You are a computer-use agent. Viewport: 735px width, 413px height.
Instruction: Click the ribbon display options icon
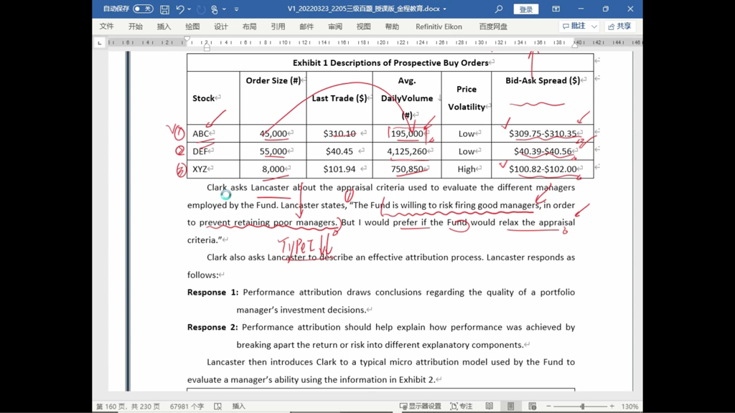(556, 9)
